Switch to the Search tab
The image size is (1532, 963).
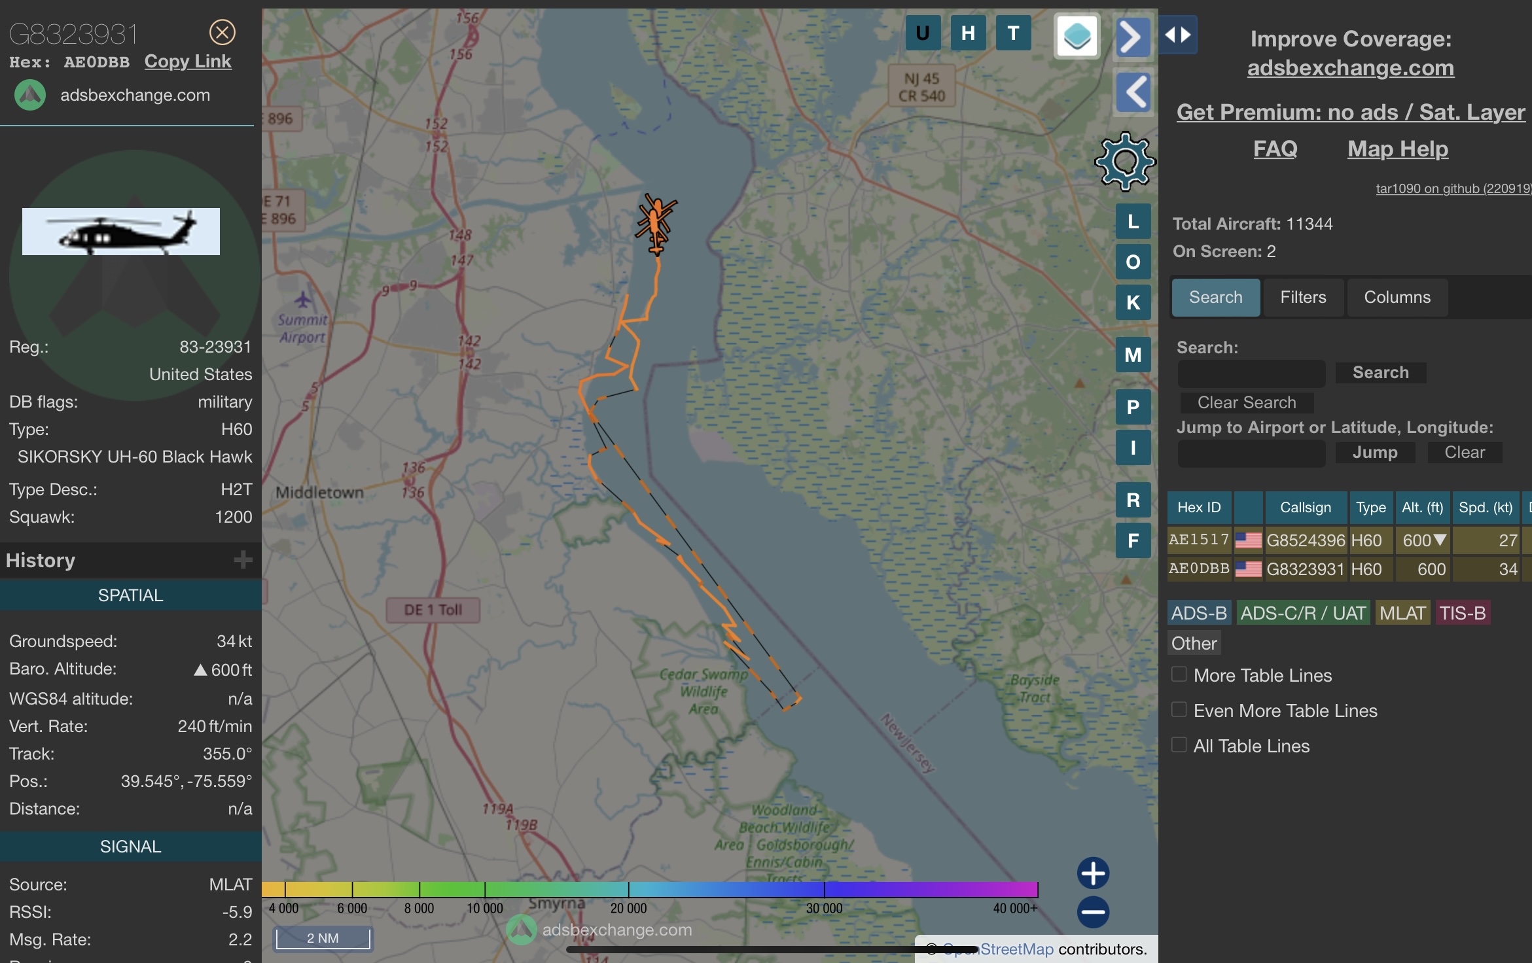point(1215,298)
